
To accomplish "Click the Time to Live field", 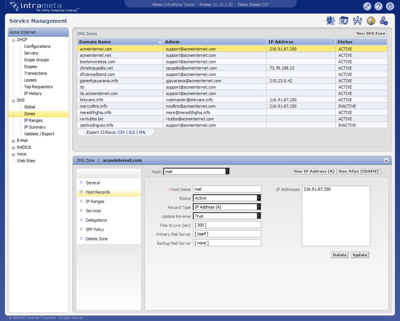I will pyautogui.click(x=227, y=225).
